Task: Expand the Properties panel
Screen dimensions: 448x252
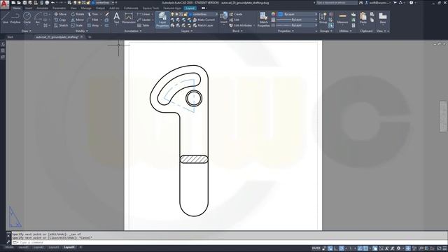Action: 286,31
